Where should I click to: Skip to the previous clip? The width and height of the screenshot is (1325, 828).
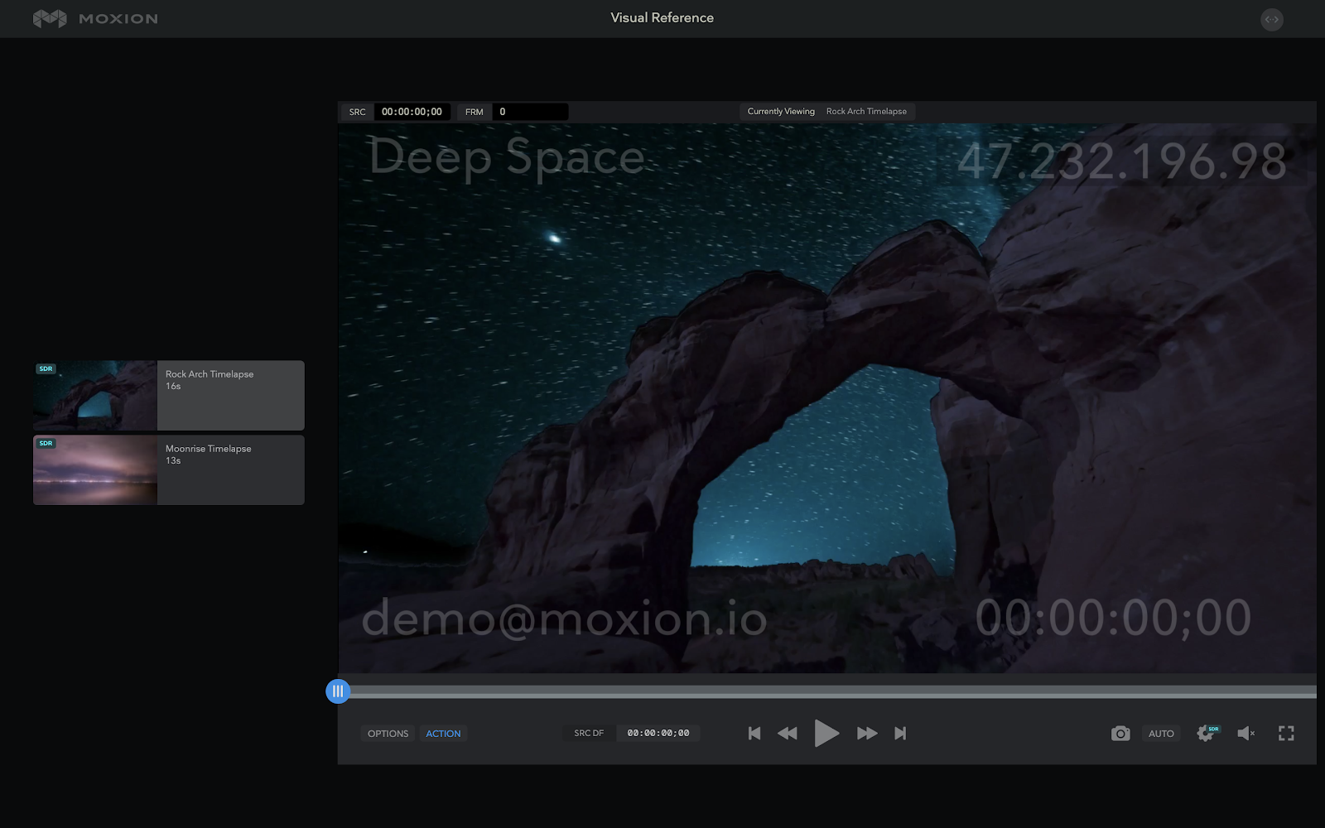coord(754,734)
